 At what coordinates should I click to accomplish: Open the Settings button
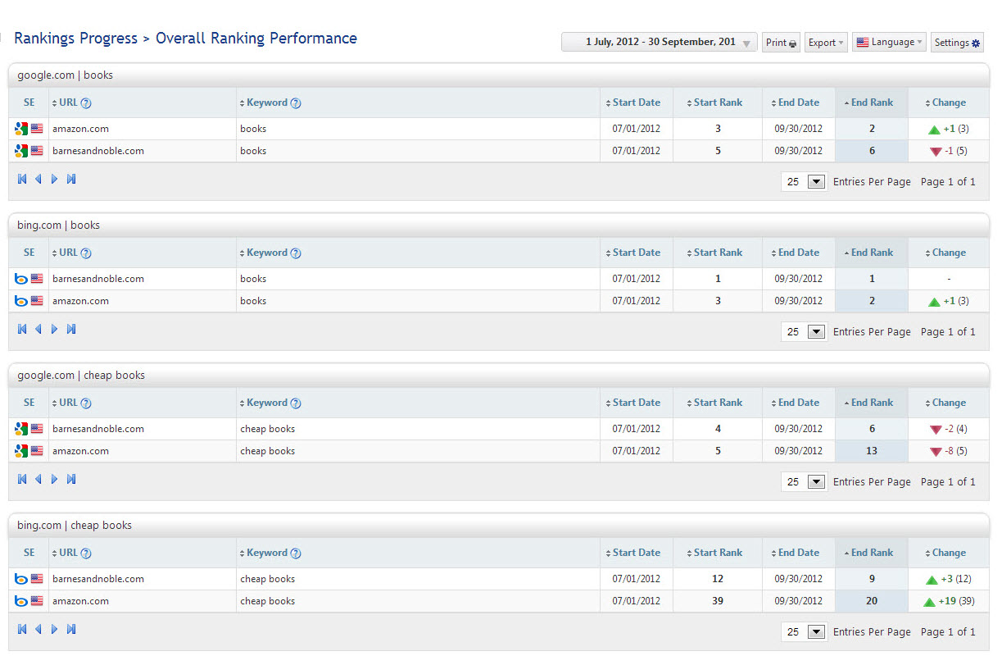pyautogui.click(x=957, y=43)
